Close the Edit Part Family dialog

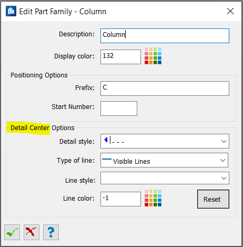pyautogui.click(x=230, y=11)
